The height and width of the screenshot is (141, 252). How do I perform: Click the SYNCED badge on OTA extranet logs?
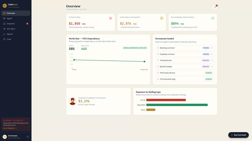[x=209, y=79]
